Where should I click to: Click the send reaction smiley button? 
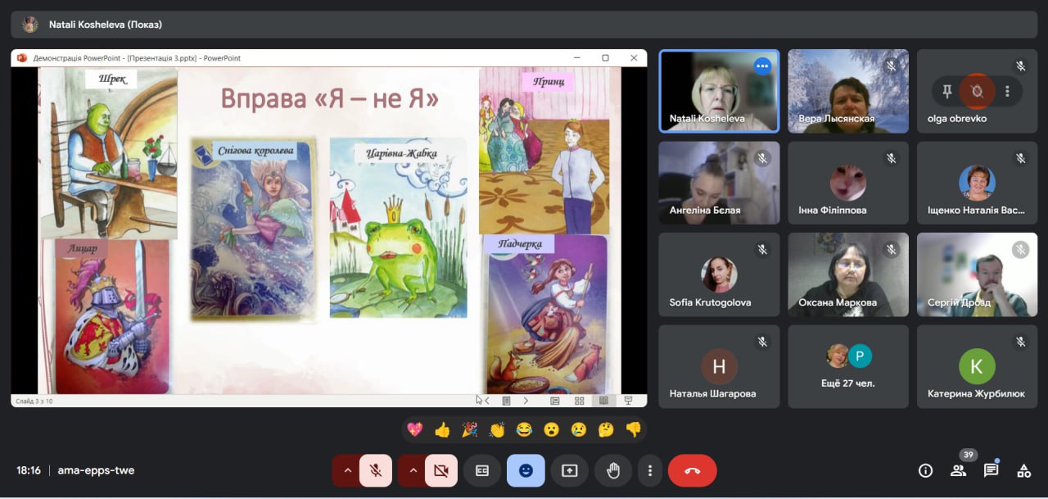(526, 470)
